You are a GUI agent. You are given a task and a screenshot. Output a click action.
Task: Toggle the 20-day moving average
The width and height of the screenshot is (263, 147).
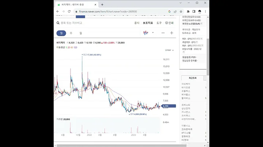coord(69,47)
